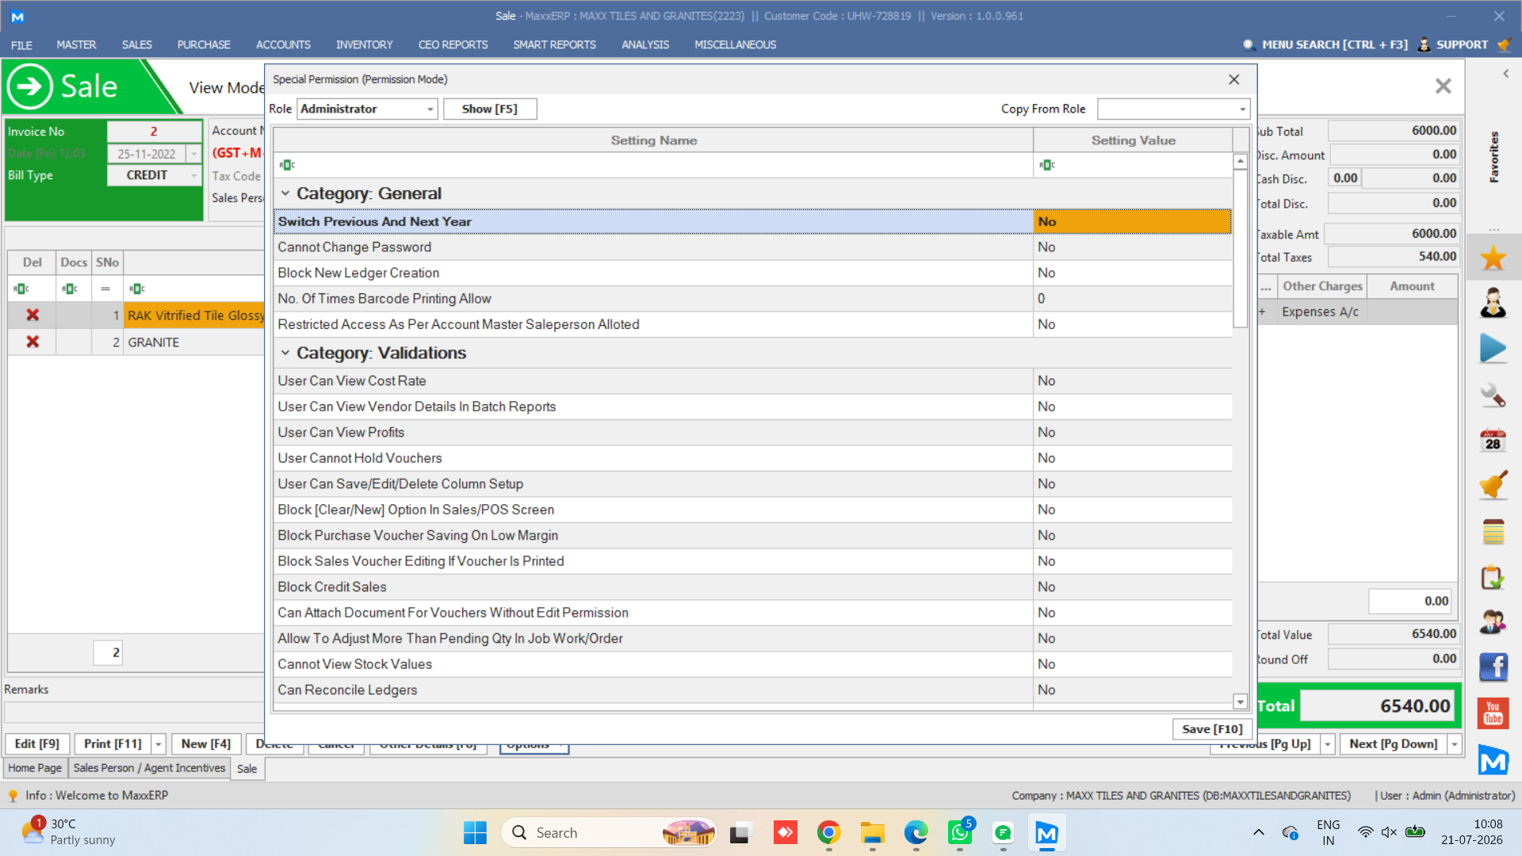
Task: Toggle User Can View Cost Rate value
Action: point(1133,381)
